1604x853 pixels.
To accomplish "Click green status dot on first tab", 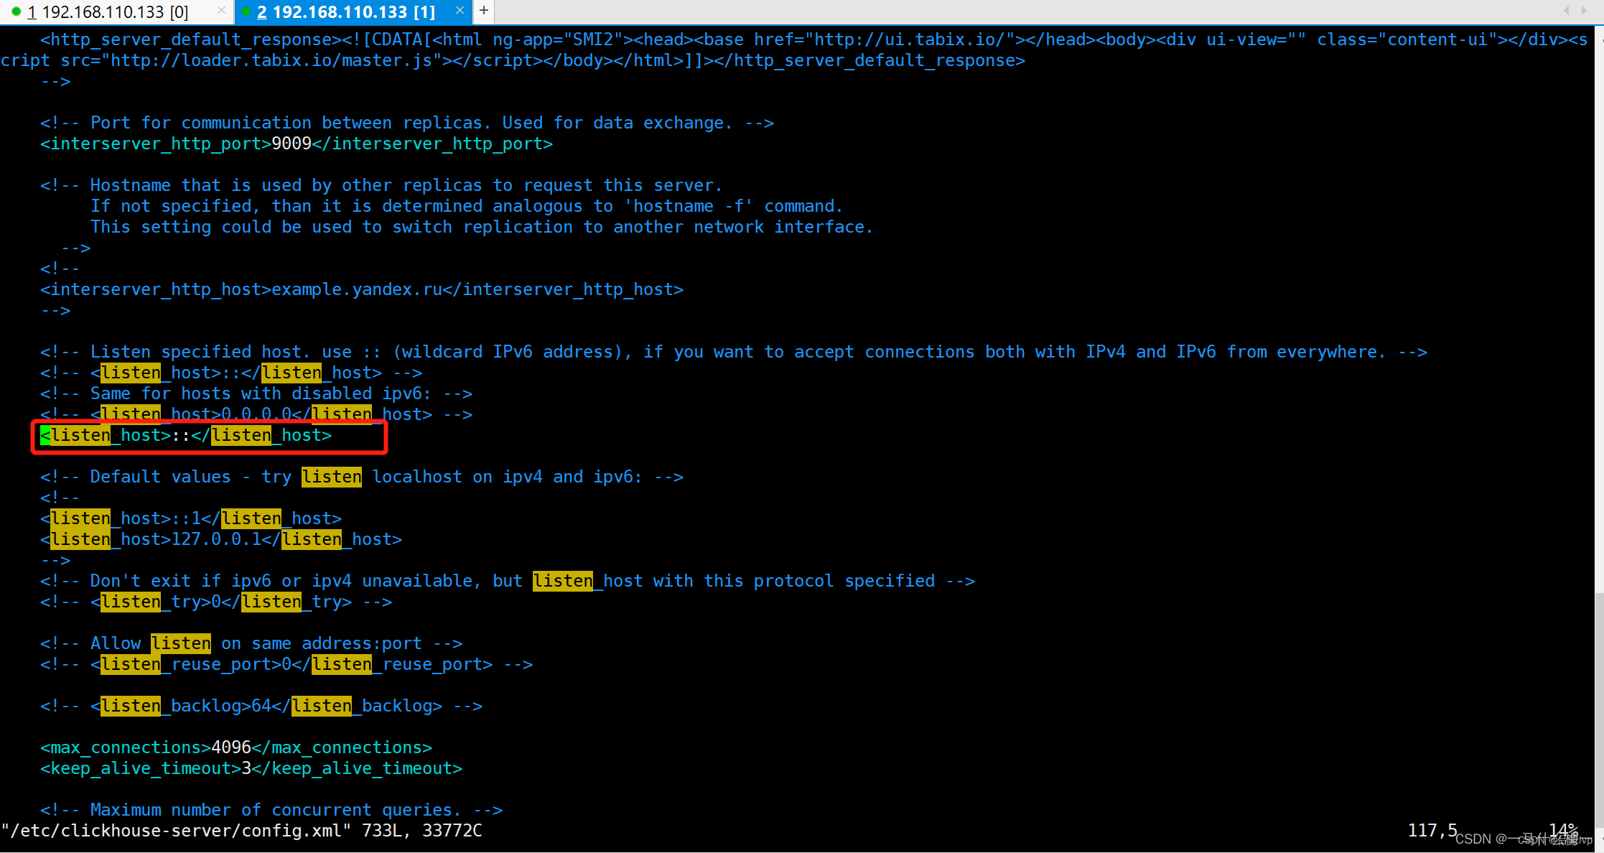I will coord(16,12).
